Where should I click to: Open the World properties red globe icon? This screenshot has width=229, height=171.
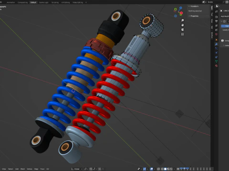(216, 34)
